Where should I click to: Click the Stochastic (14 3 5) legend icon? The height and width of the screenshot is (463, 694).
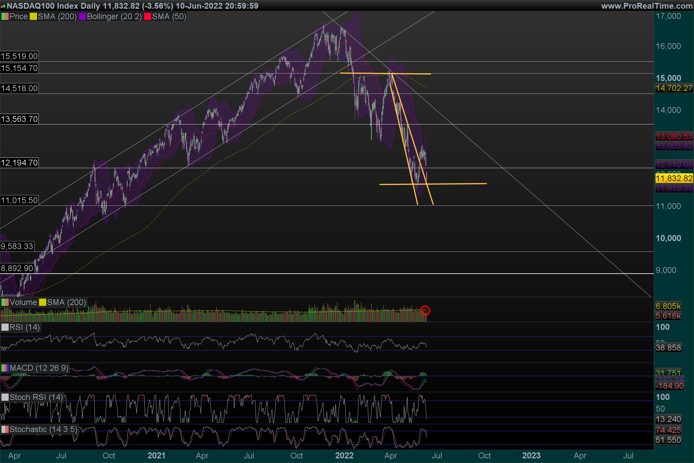coord(5,429)
